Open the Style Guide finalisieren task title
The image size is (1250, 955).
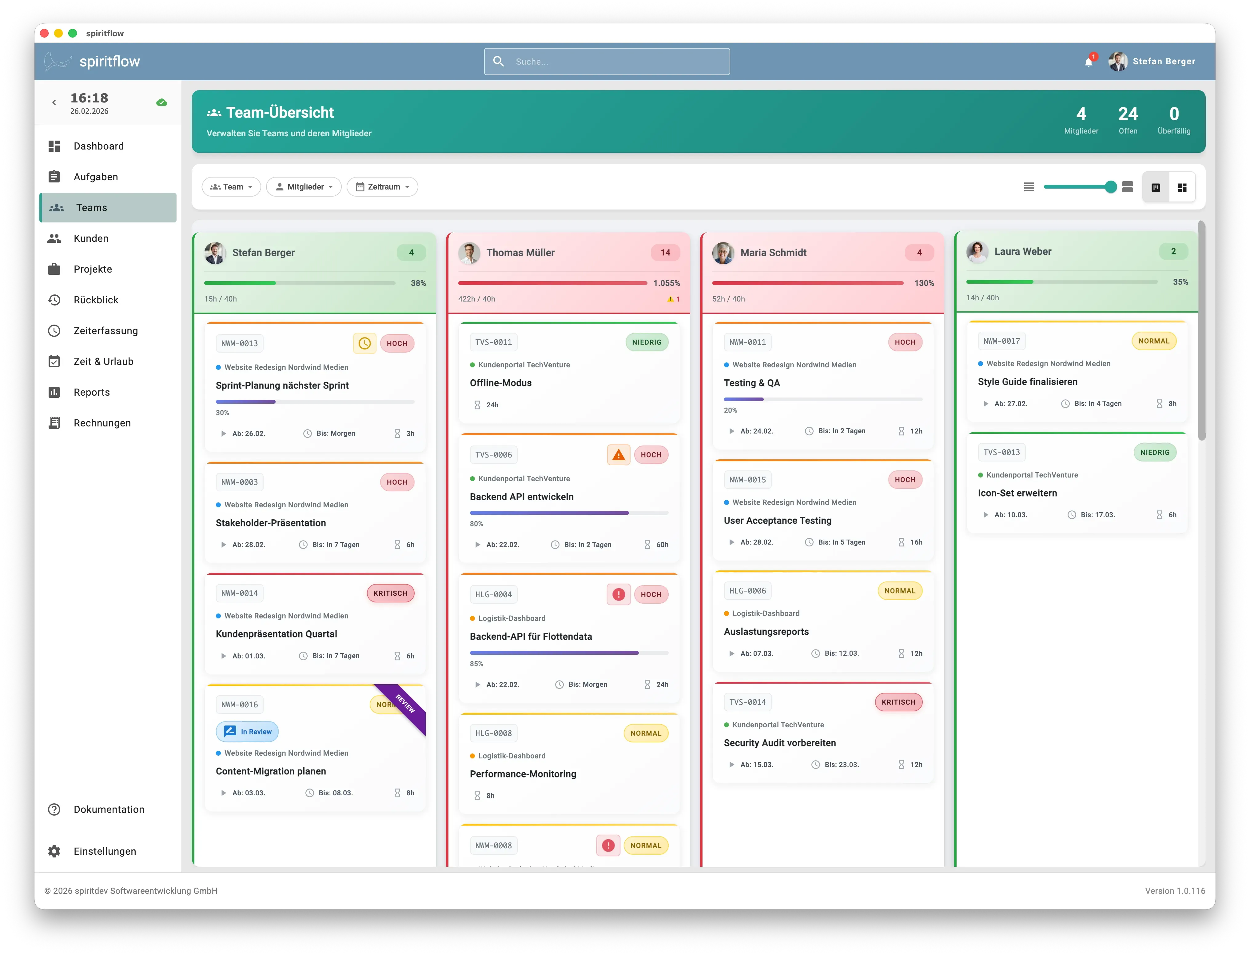pyautogui.click(x=1027, y=382)
